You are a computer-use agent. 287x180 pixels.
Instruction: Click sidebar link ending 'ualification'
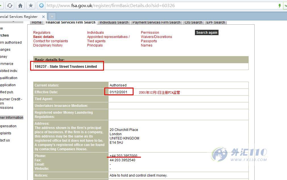[9, 78]
